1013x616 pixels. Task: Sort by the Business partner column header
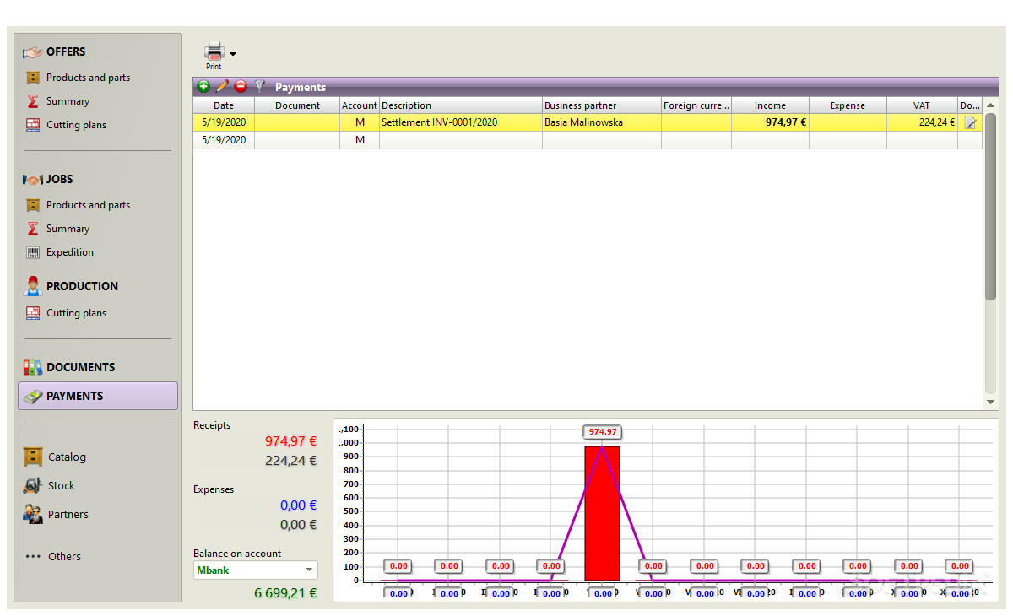[x=602, y=105]
